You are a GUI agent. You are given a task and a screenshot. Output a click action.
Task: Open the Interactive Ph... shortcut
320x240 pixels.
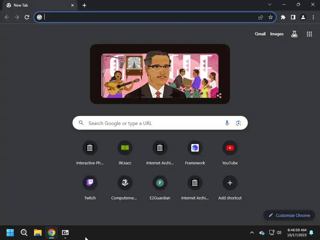pyautogui.click(x=90, y=152)
